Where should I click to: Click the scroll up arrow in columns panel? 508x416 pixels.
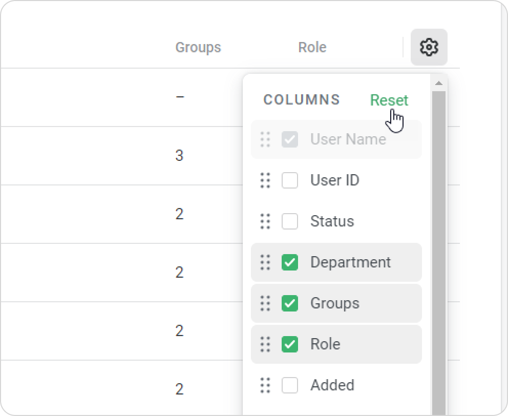click(438, 83)
